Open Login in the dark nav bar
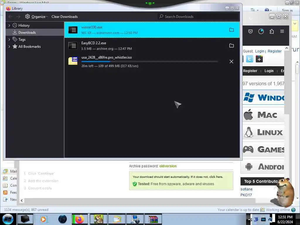Image resolution: width=300 pixels, height=225 pixels. tap(269, 71)
